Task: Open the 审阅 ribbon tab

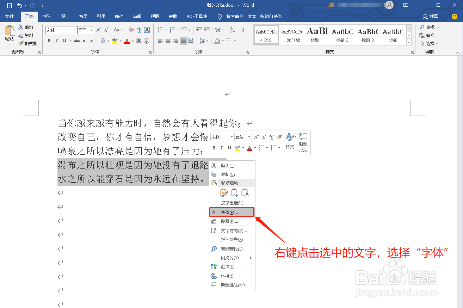Action: click(137, 17)
